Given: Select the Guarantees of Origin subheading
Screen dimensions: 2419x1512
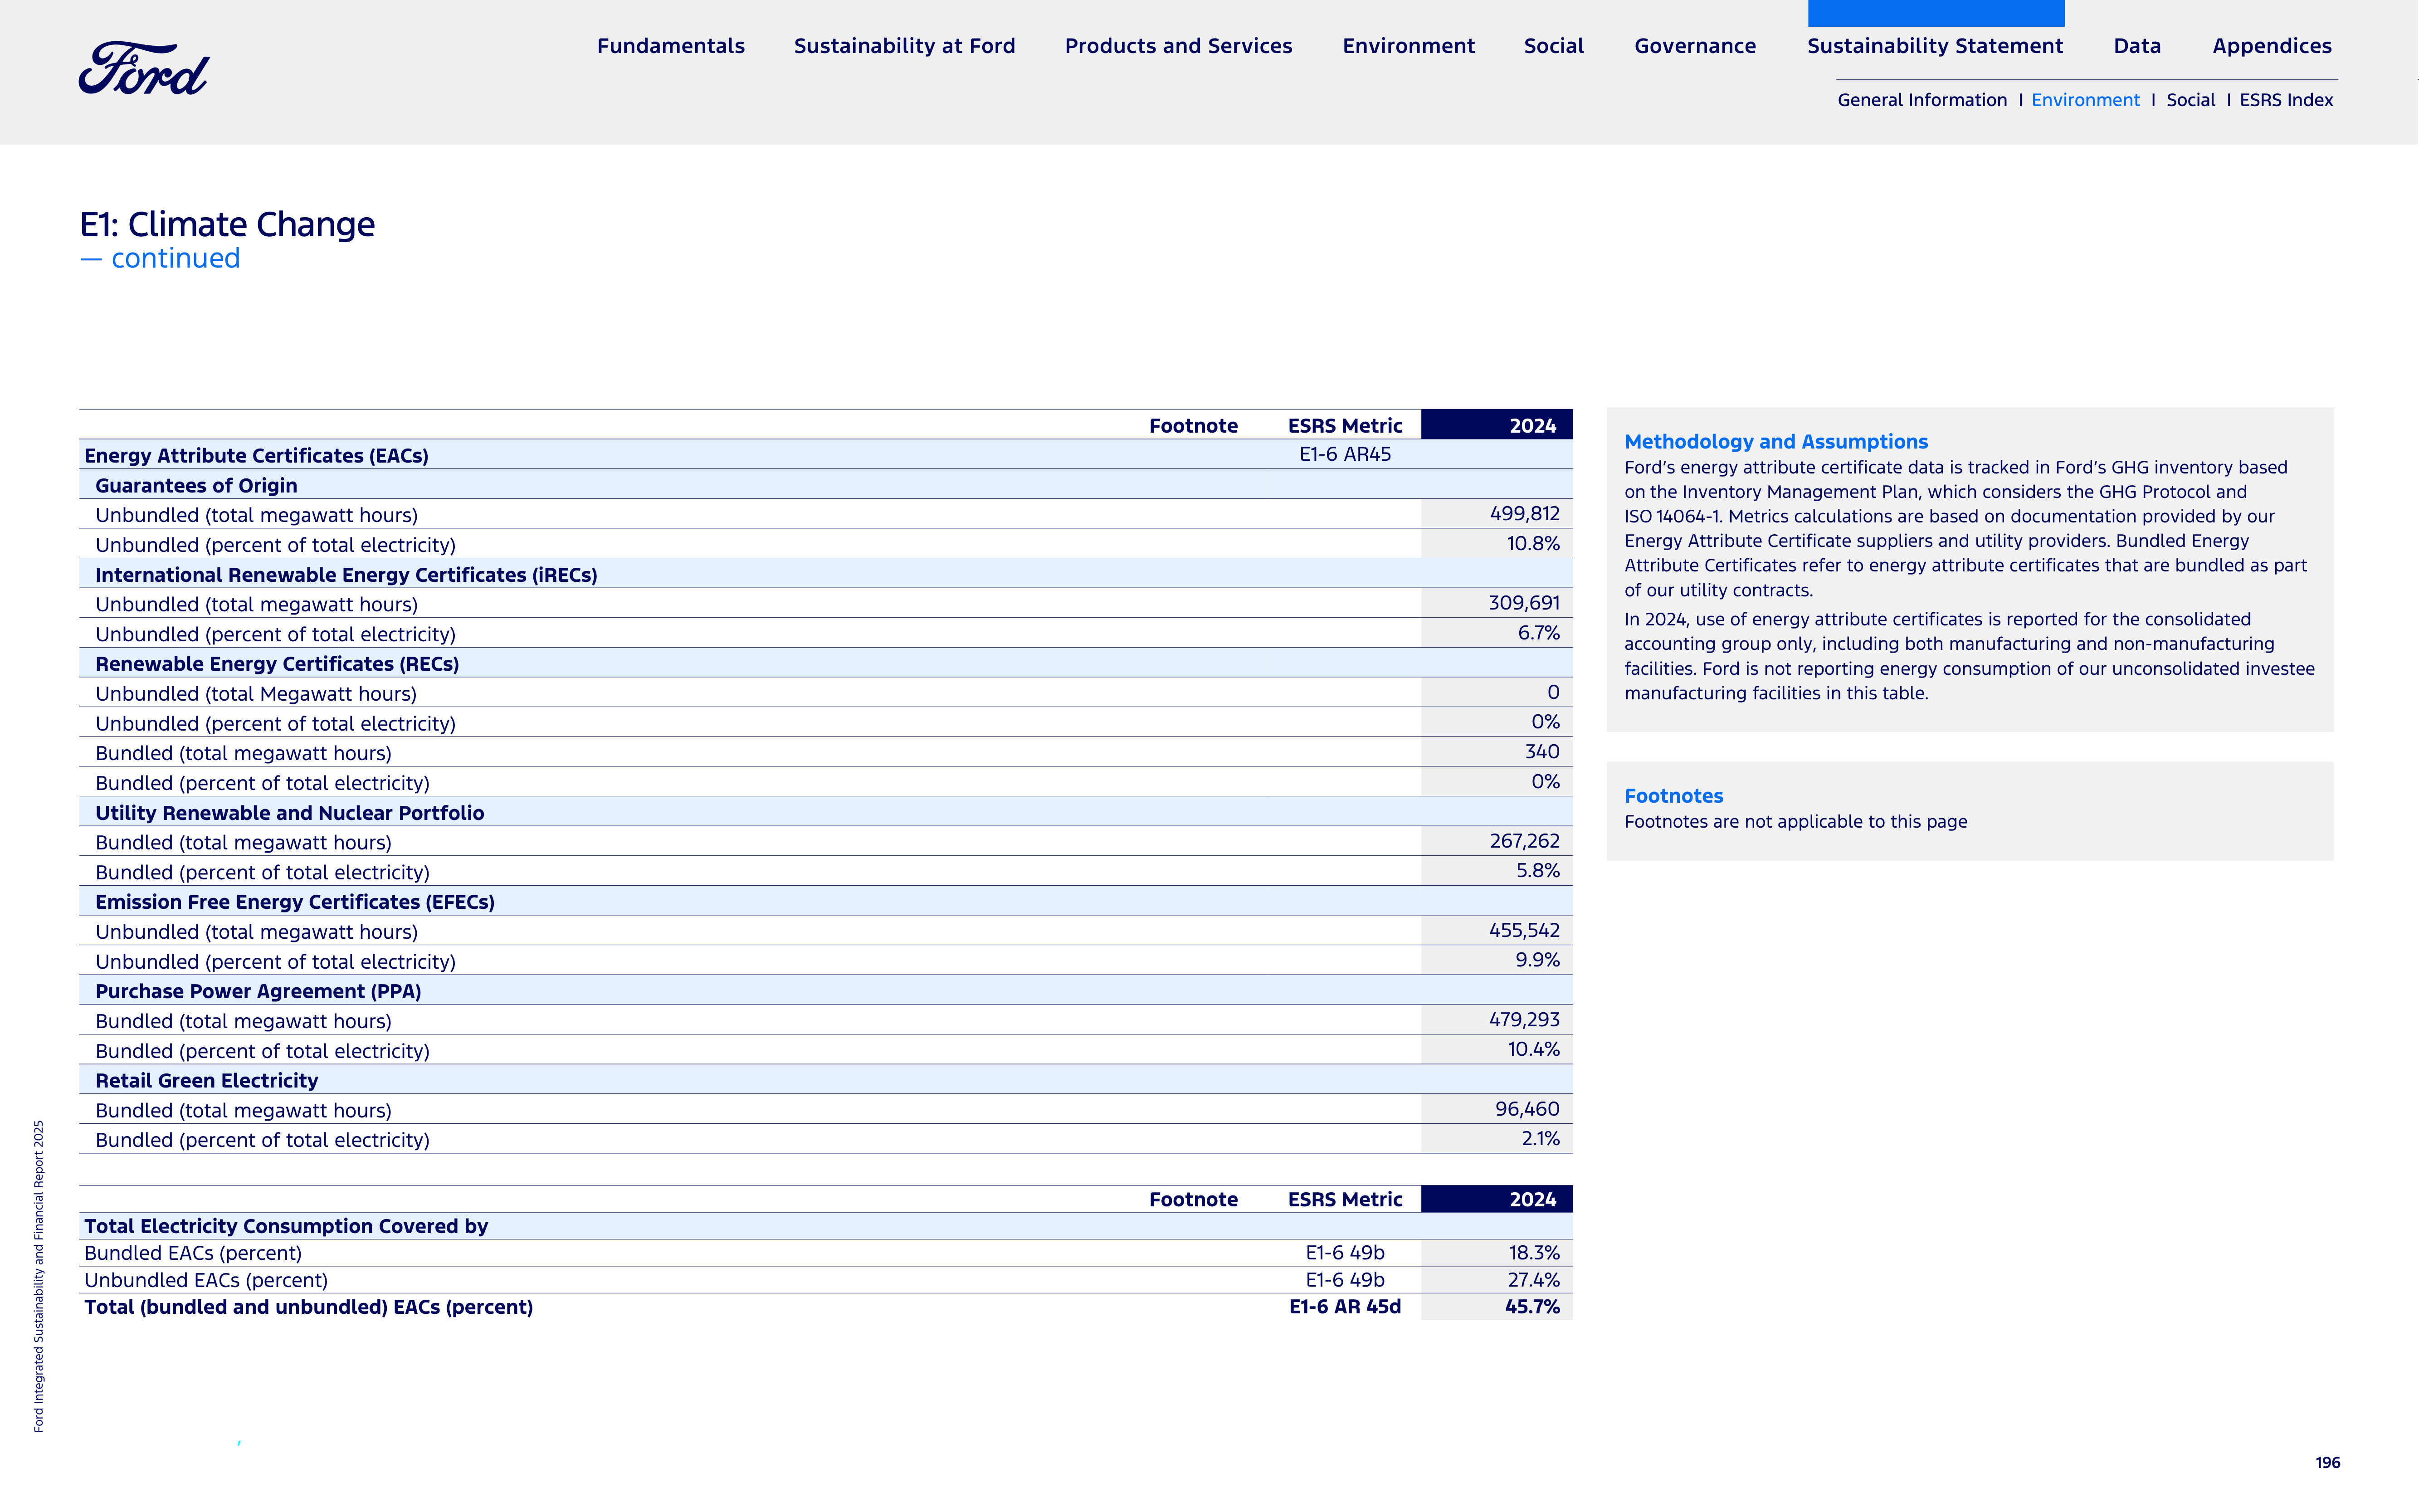Looking at the screenshot, I should pos(196,486).
